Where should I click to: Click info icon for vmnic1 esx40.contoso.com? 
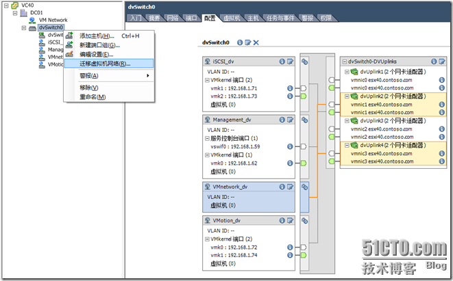[442, 105]
